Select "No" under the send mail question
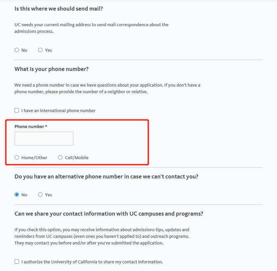This screenshot has width=277, height=271. click(x=17, y=50)
